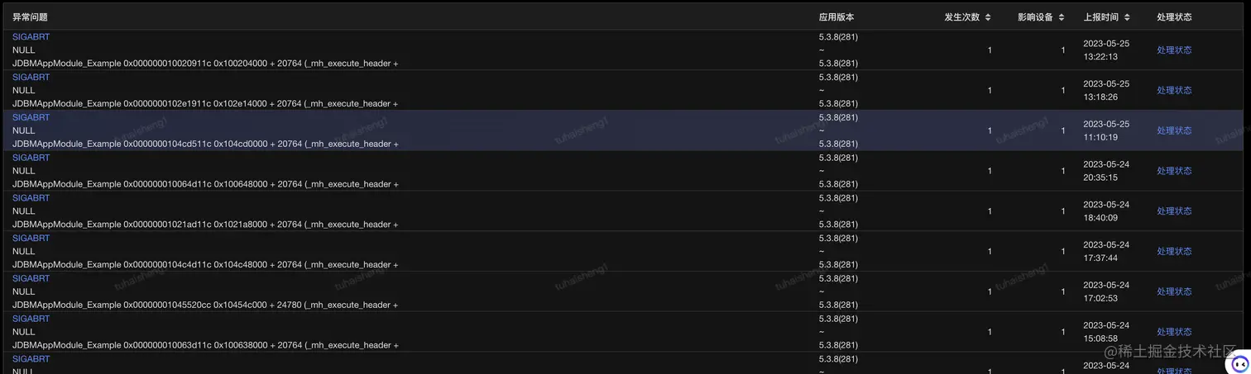Sort by 影响设备 column sort icon
Screen dimensions: 1251x374
click(x=1062, y=17)
